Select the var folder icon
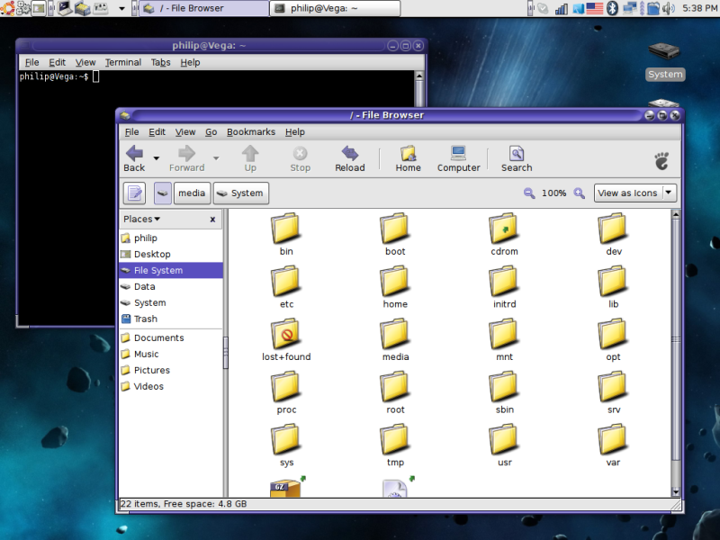The height and width of the screenshot is (540, 720). coord(613,439)
